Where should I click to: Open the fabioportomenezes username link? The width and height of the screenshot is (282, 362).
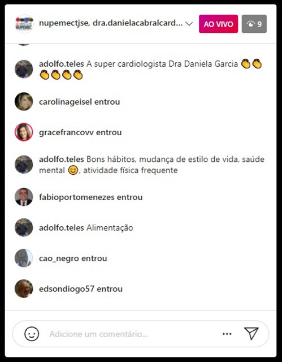tap(77, 197)
